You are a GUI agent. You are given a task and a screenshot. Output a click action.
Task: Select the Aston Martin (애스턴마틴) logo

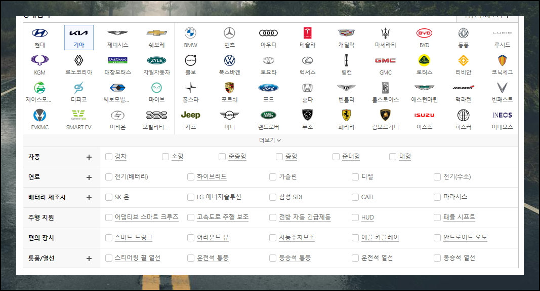click(424, 88)
